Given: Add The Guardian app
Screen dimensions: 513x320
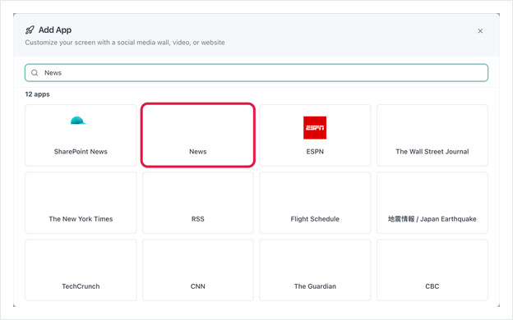Looking at the screenshot, I should tap(315, 270).
